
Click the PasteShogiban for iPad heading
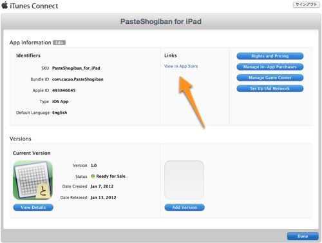pos(161,21)
